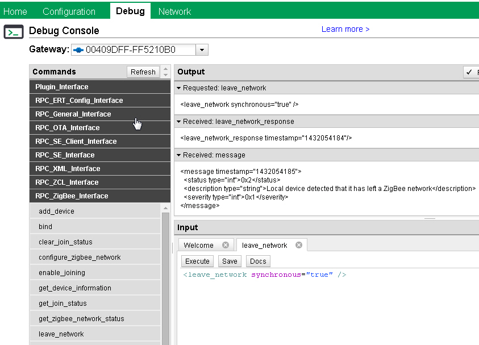Collapse the 'Received: message' output section
This screenshot has width=479, height=345.
point(178,155)
